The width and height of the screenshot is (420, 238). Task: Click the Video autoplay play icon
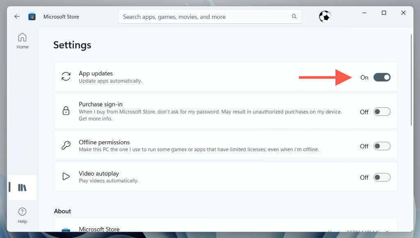(66, 177)
